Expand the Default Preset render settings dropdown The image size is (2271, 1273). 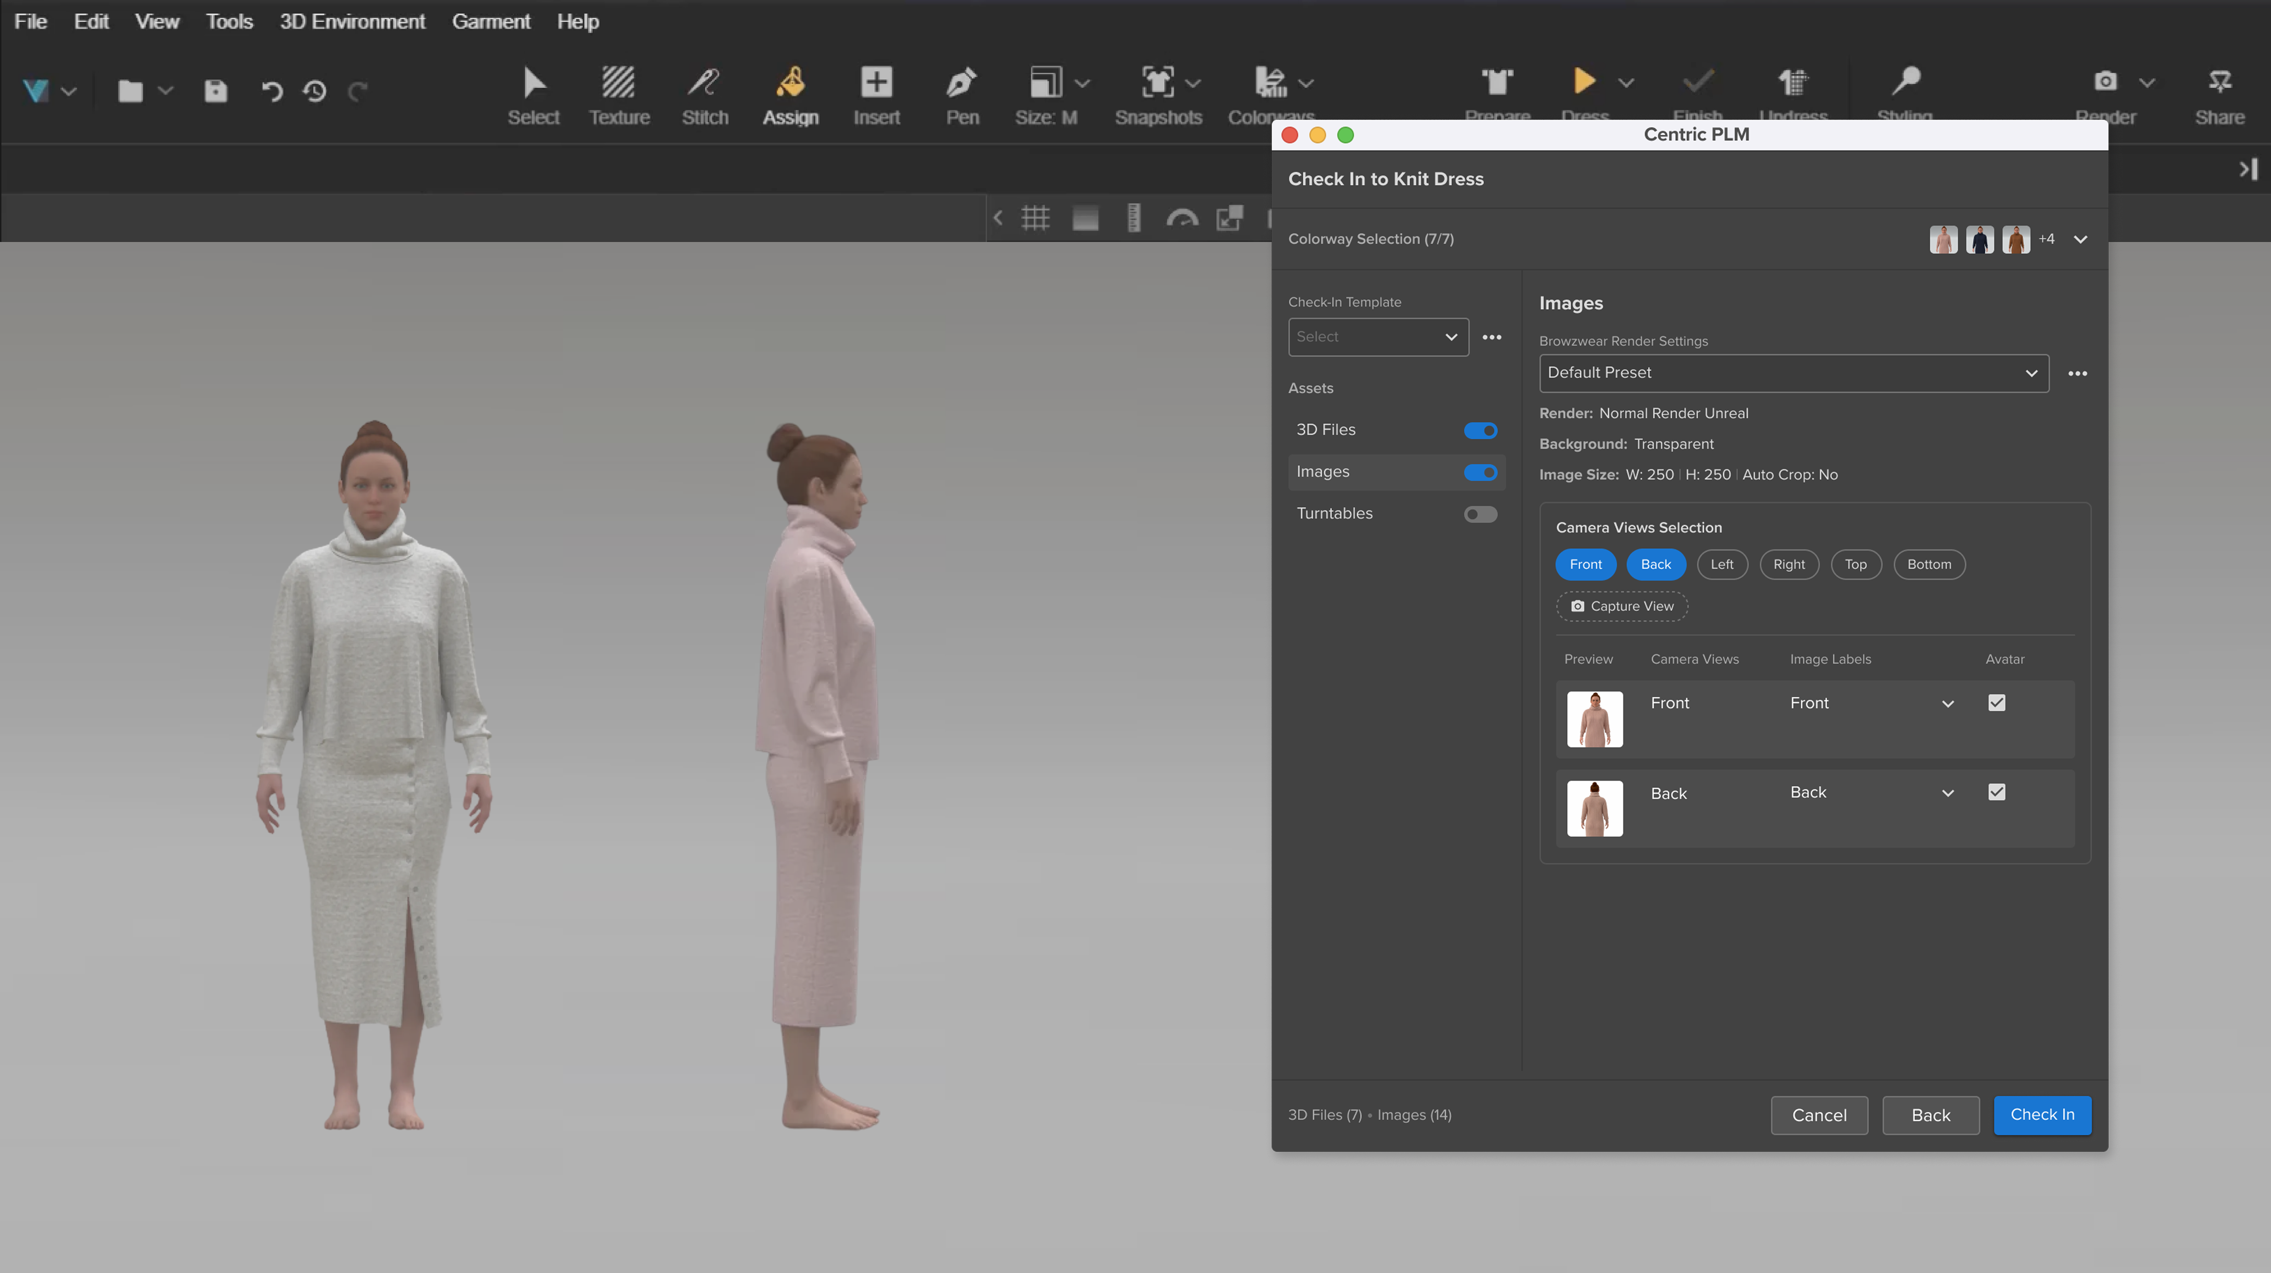click(1793, 373)
